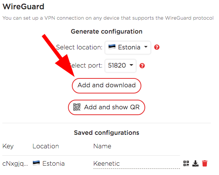The image size is (219, 175).
Task: Open the Select location help icon
Action: point(157,47)
